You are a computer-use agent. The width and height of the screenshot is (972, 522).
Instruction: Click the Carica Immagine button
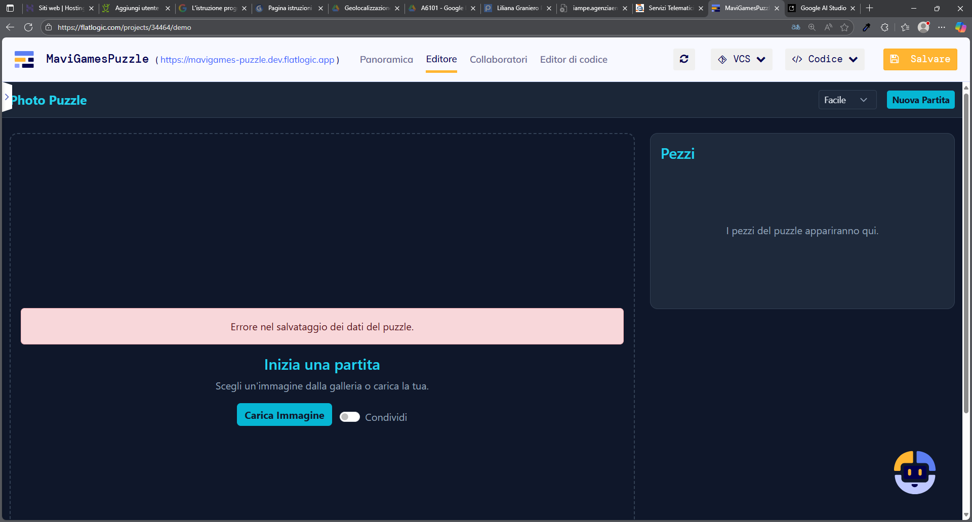(x=284, y=415)
